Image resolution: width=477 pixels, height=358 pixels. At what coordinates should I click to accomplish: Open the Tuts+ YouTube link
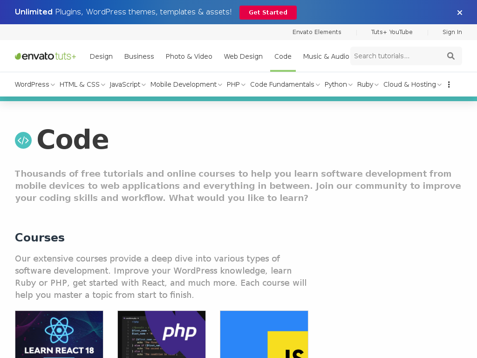pyautogui.click(x=392, y=32)
